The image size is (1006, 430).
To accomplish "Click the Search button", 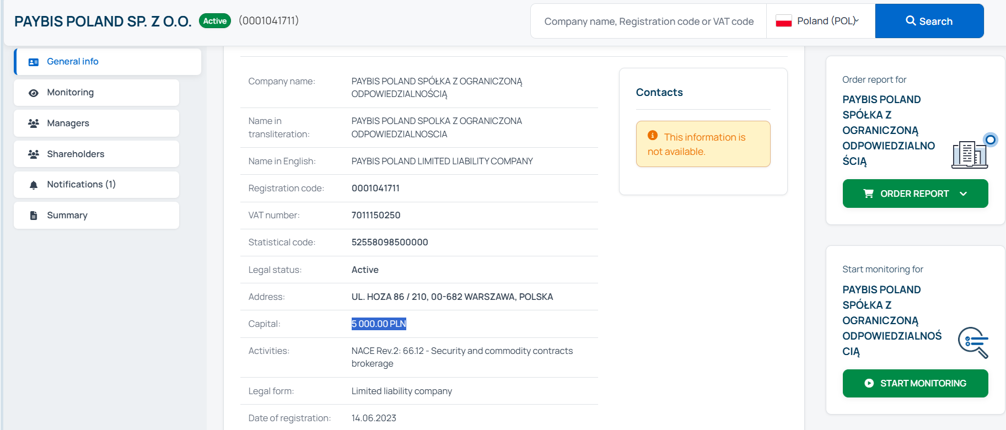I will click(929, 21).
